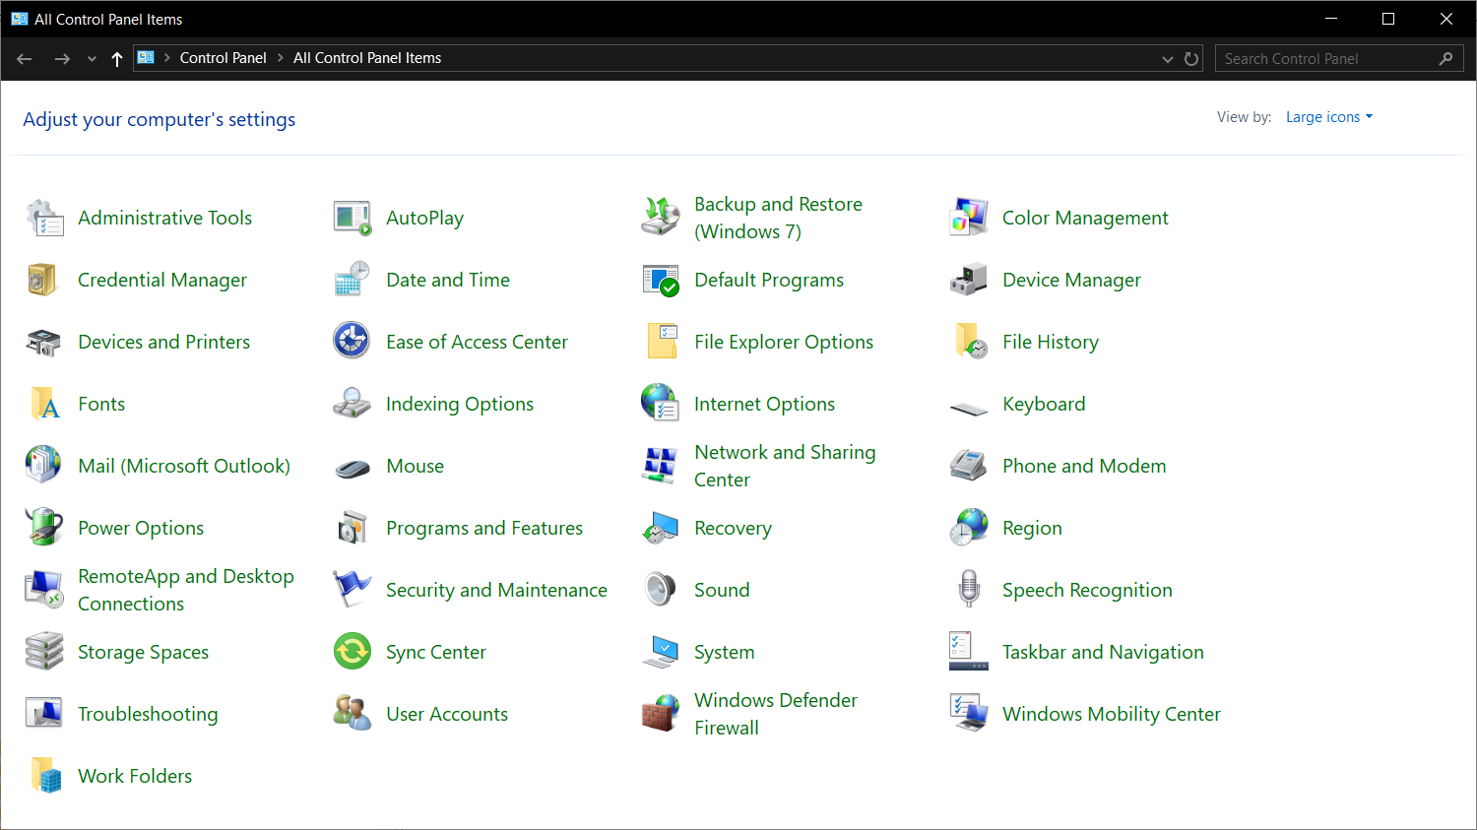The height and width of the screenshot is (830, 1477).
Task: Open the Administrative Tools icon
Action: [44, 218]
